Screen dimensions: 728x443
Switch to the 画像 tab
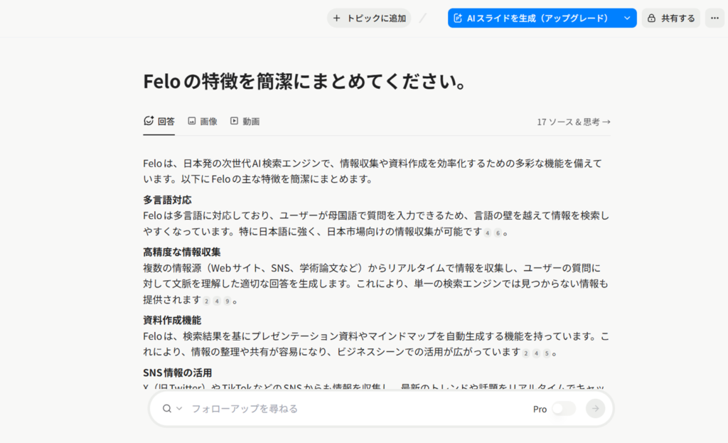[x=203, y=122]
